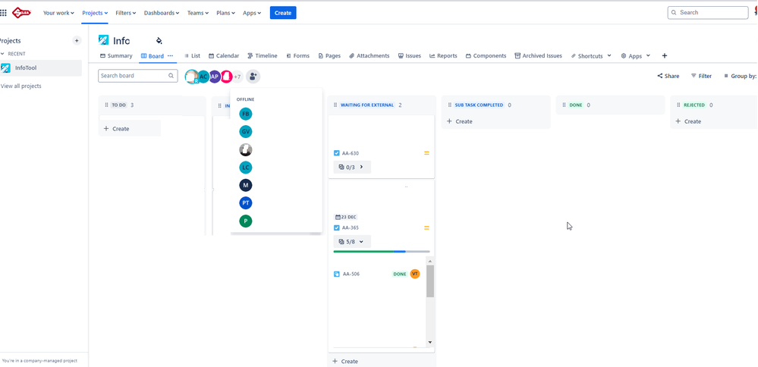
Task: Collapse the 5/8 subtasks on AA-365
Action: [x=352, y=241]
